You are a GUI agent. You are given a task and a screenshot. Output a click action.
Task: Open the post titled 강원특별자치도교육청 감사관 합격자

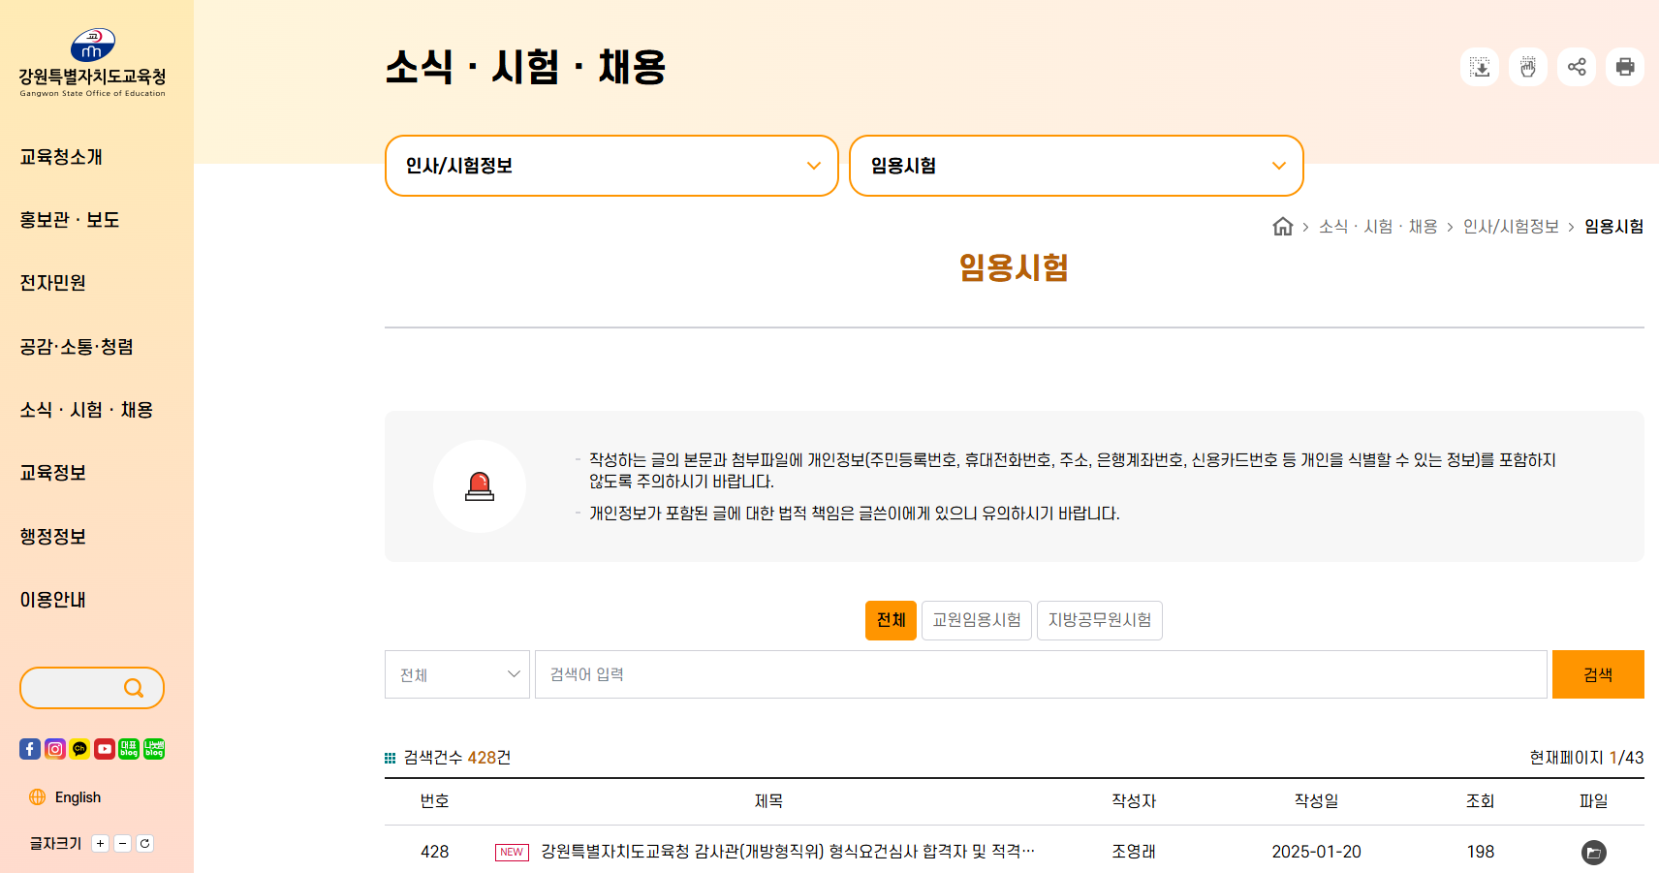pyautogui.click(x=785, y=852)
